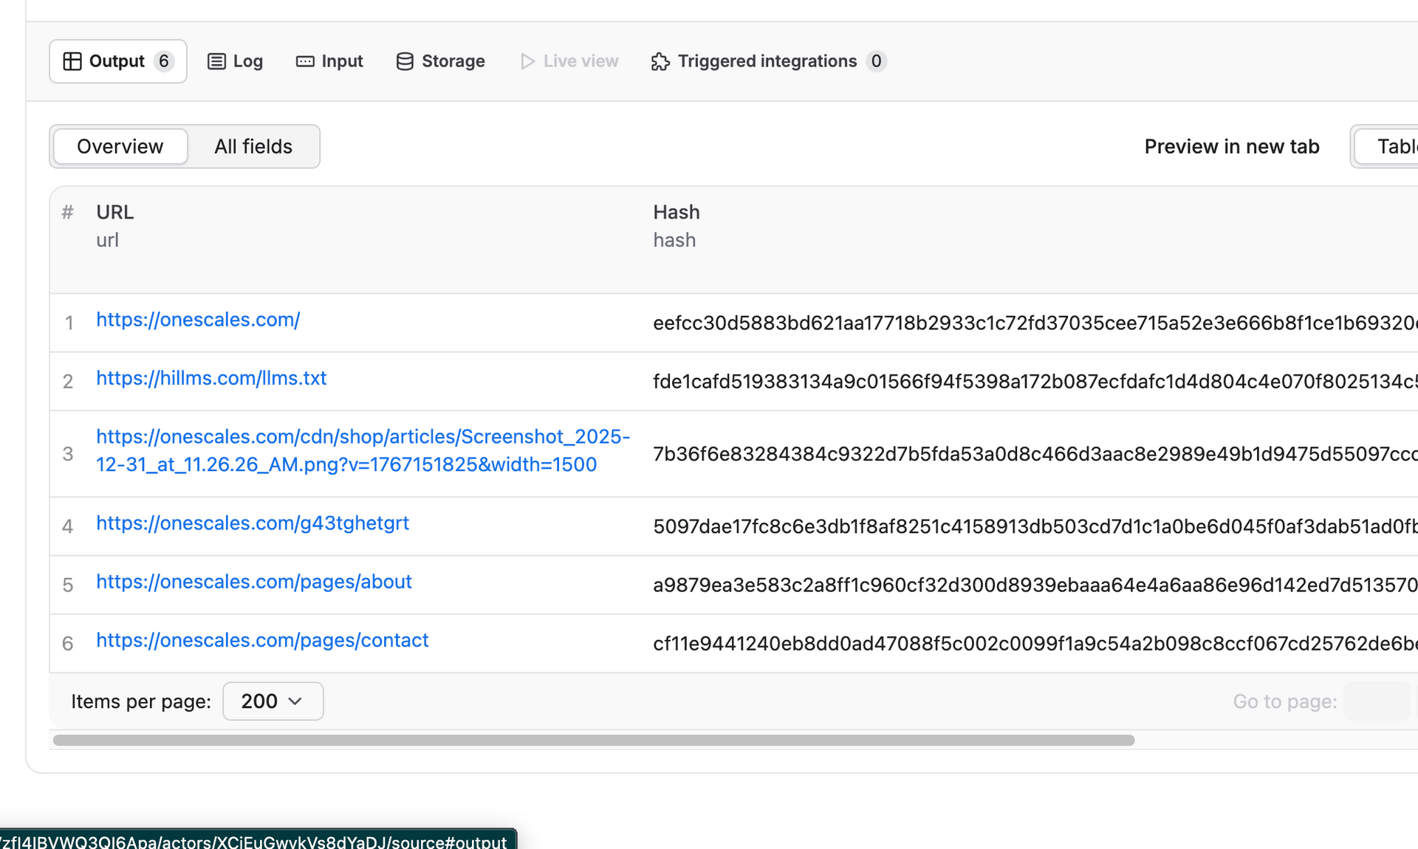This screenshot has width=1418, height=849.
Task: Click the Live view play icon
Action: click(527, 61)
